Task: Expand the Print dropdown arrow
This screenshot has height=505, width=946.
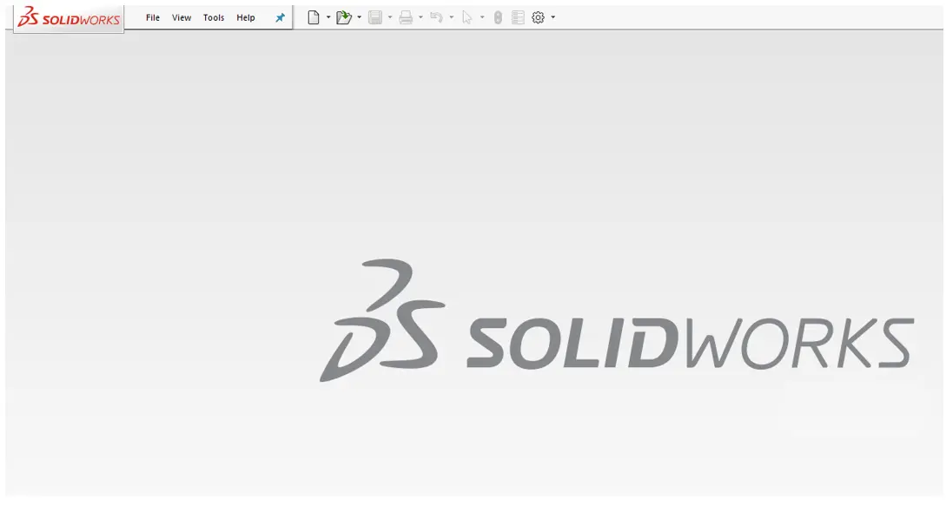Action: (x=420, y=17)
